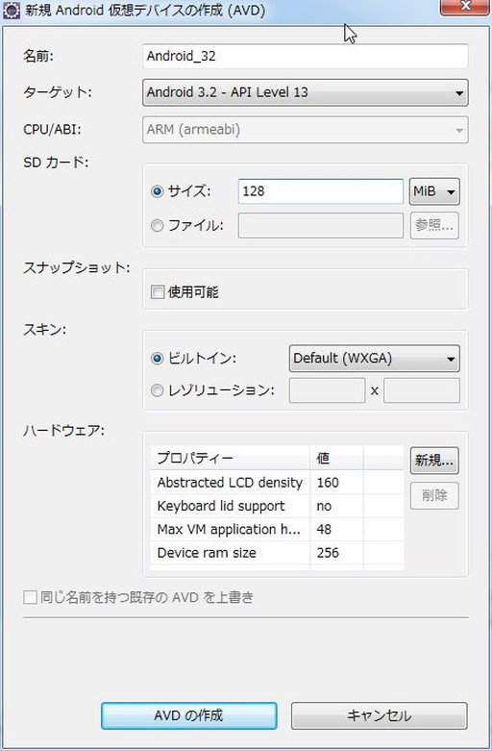The height and width of the screenshot is (751, 492).
Task: Open the MiB unit dropdown
Action: click(x=434, y=191)
